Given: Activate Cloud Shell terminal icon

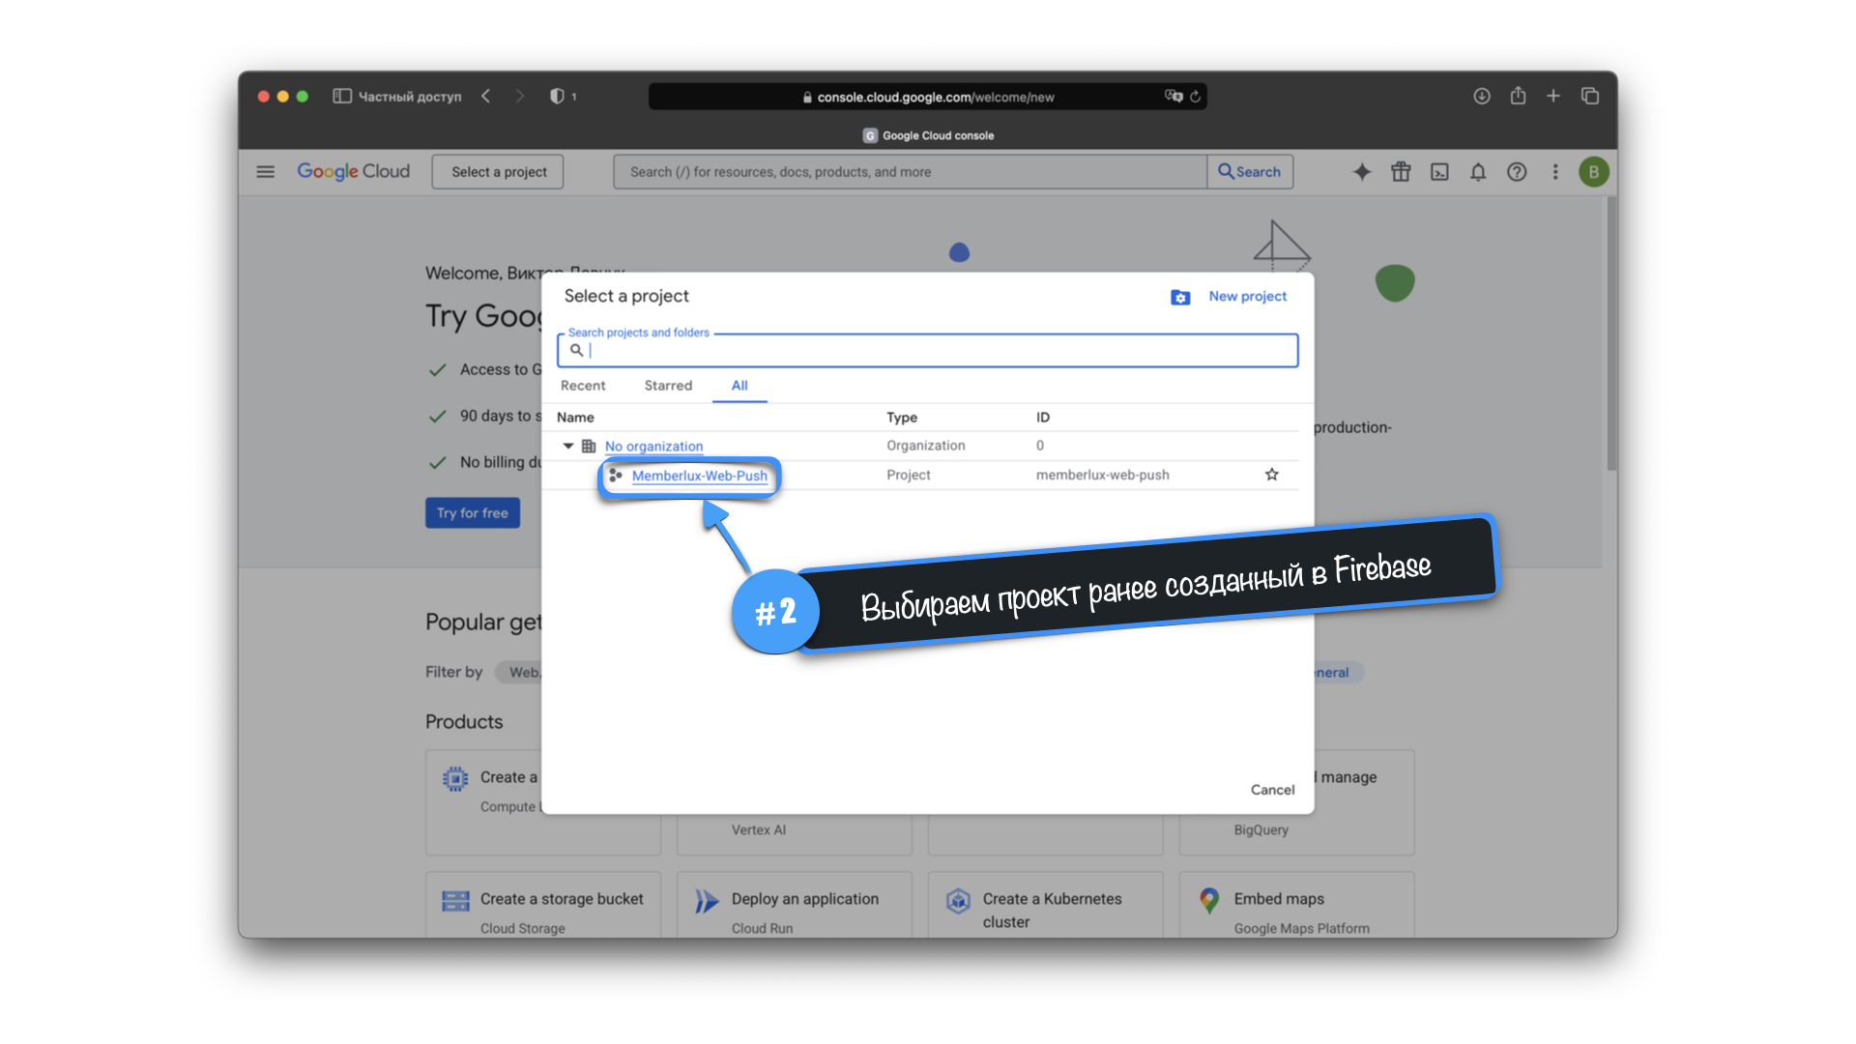Looking at the screenshot, I should point(1439,172).
